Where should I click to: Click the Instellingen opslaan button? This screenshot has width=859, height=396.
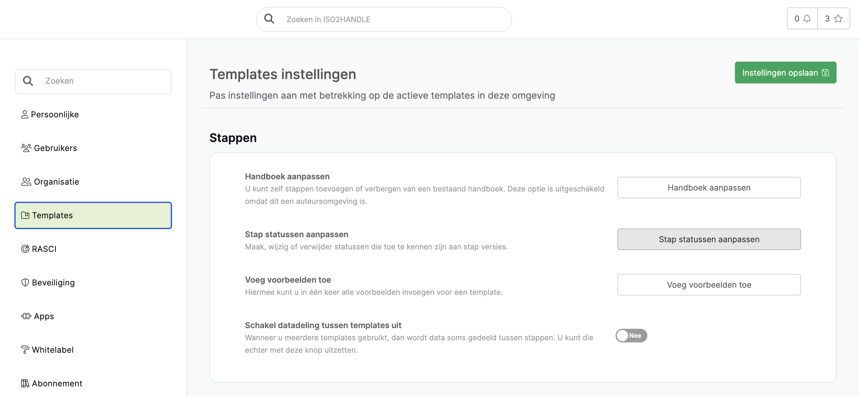tap(785, 73)
